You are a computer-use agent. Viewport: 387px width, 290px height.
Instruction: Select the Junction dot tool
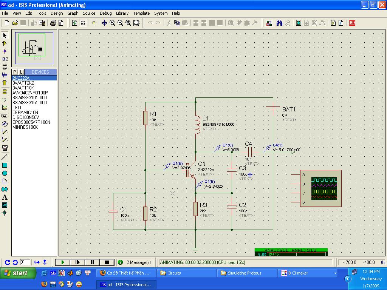5,51
